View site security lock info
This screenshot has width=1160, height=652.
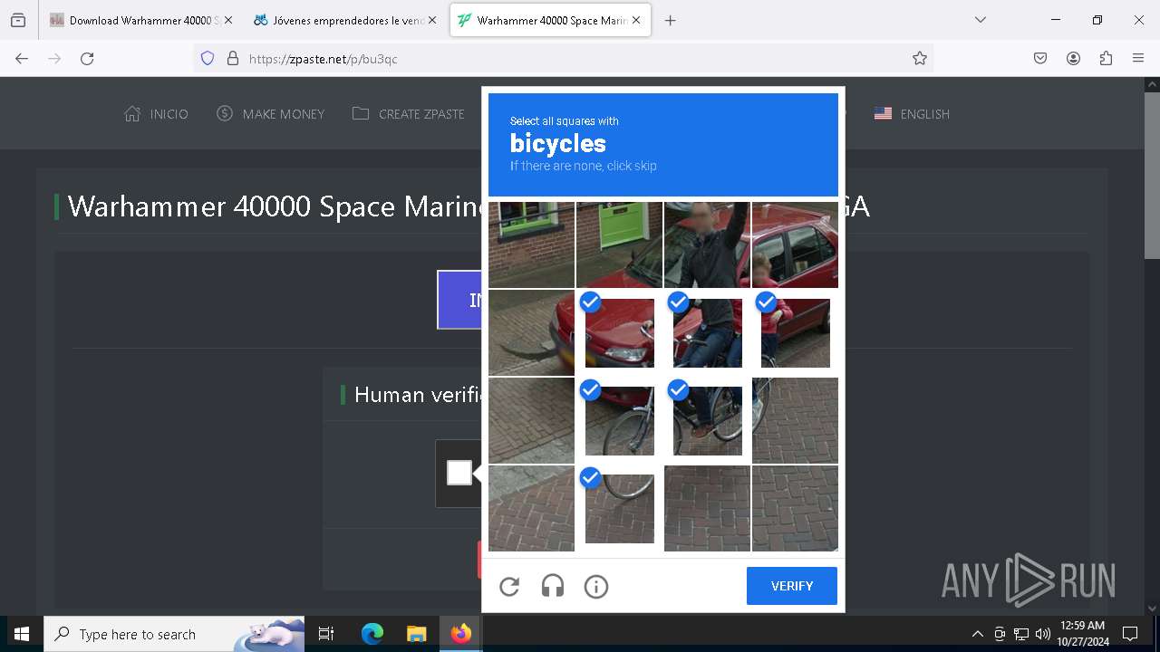(x=233, y=58)
